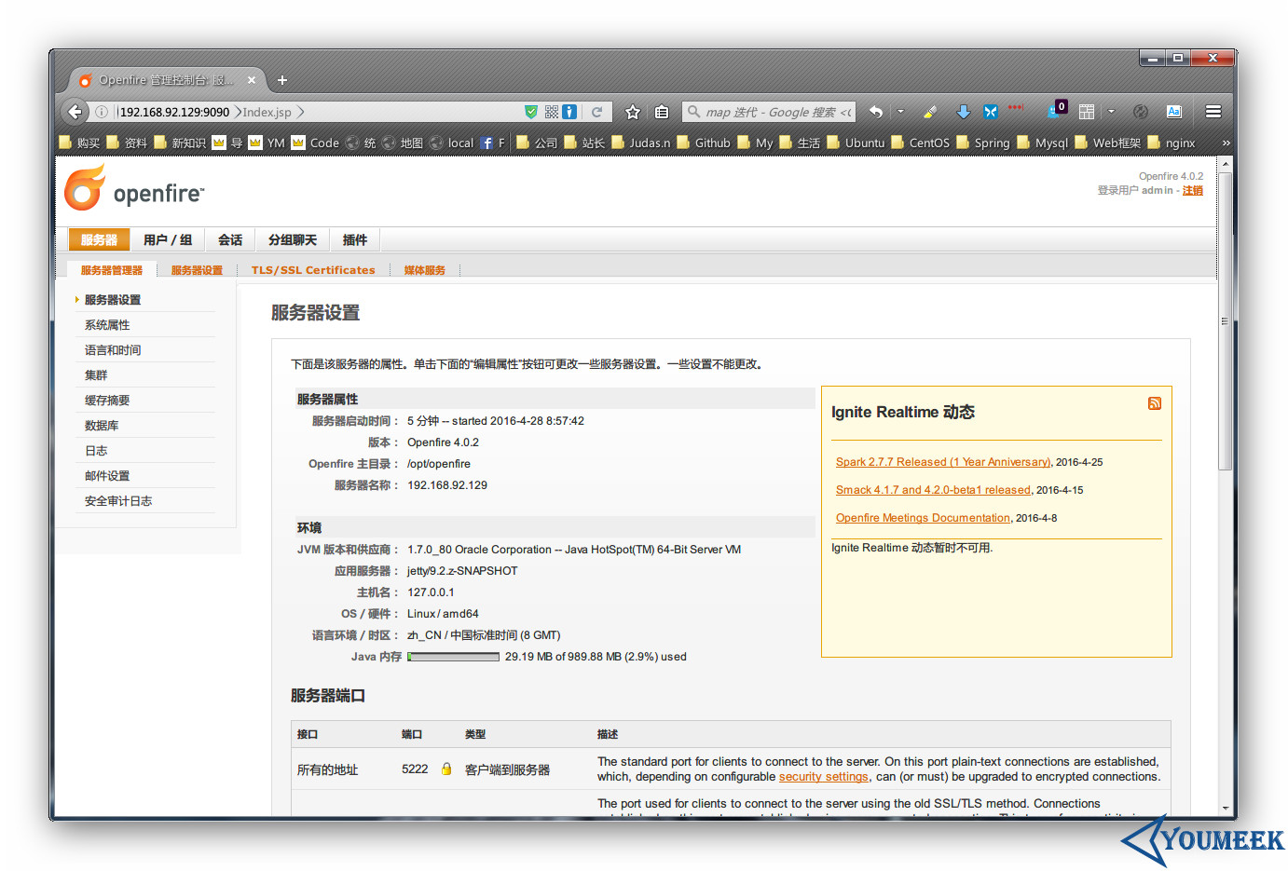Click the Openfire logo
The width and height of the screenshot is (1288, 871).
[134, 188]
